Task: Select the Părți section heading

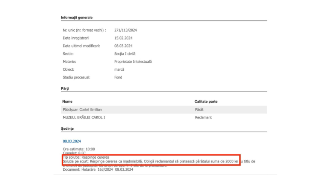Action: [65, 88]
